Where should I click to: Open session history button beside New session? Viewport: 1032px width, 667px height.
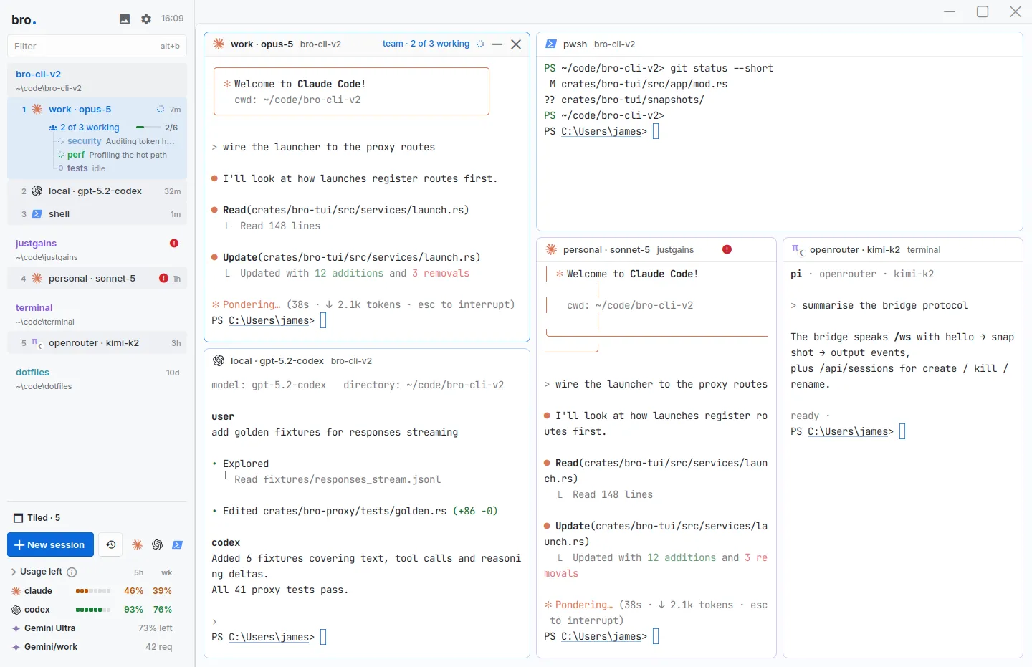pyautogui.click(x=110, y=544)
